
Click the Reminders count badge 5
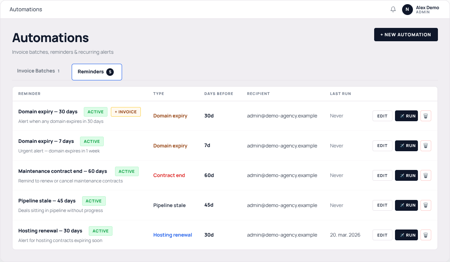pyautogui.click(x=110, y=72)
